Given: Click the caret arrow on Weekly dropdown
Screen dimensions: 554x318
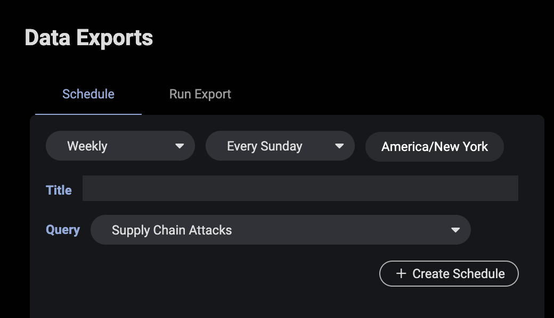Looking at the screenshot, I should pos(180,146).
